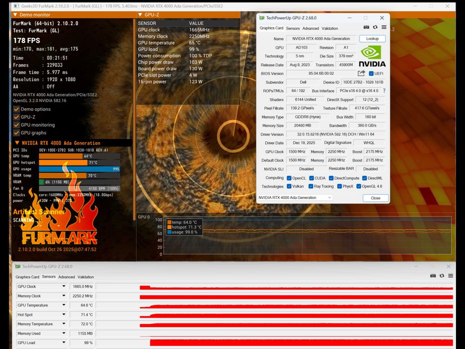Open the hamburger menu in the lower Sensors window
The width and height of the screenshot is (465, 349).
(x=451, y=276)
